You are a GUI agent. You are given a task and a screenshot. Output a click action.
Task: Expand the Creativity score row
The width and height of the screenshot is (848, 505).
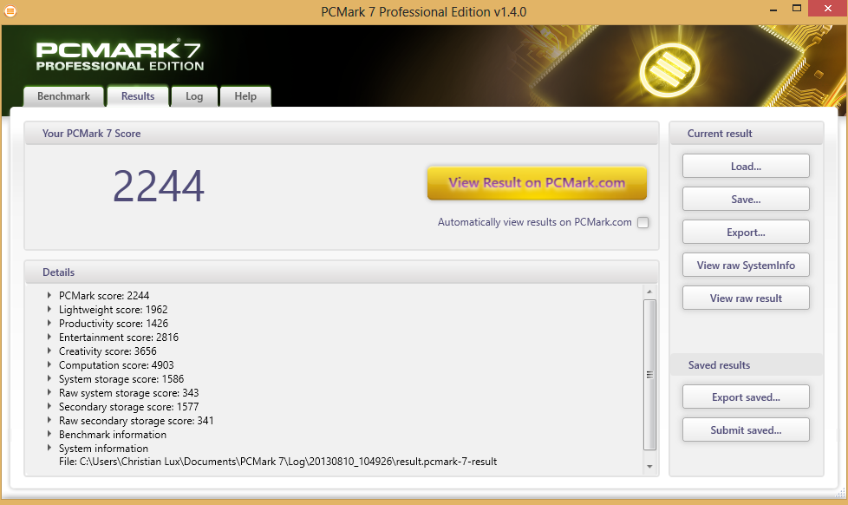49,351
